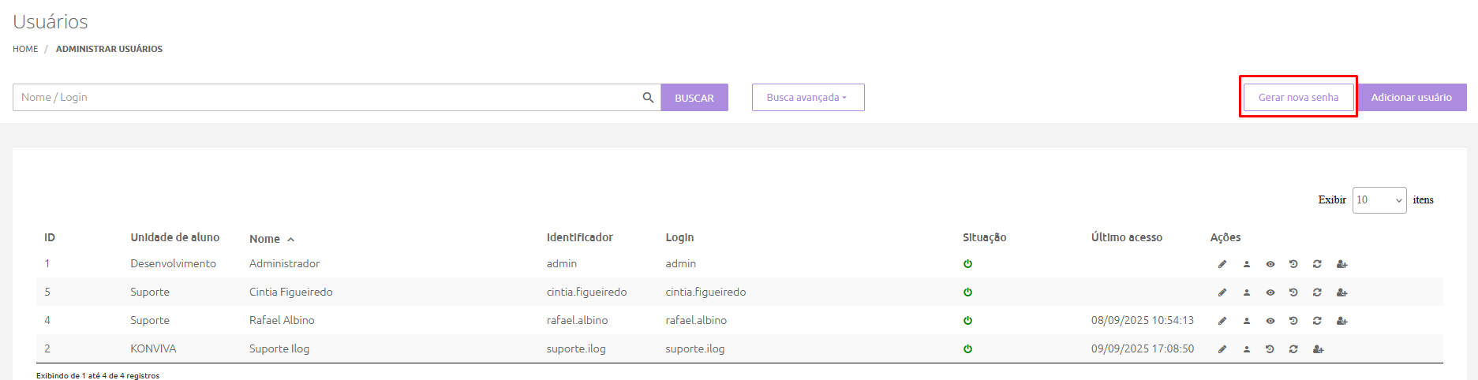
Task: Go to HOME in the breadcrumb
Action: point(25,49)
